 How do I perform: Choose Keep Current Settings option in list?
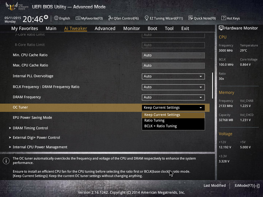click(173, 115)
